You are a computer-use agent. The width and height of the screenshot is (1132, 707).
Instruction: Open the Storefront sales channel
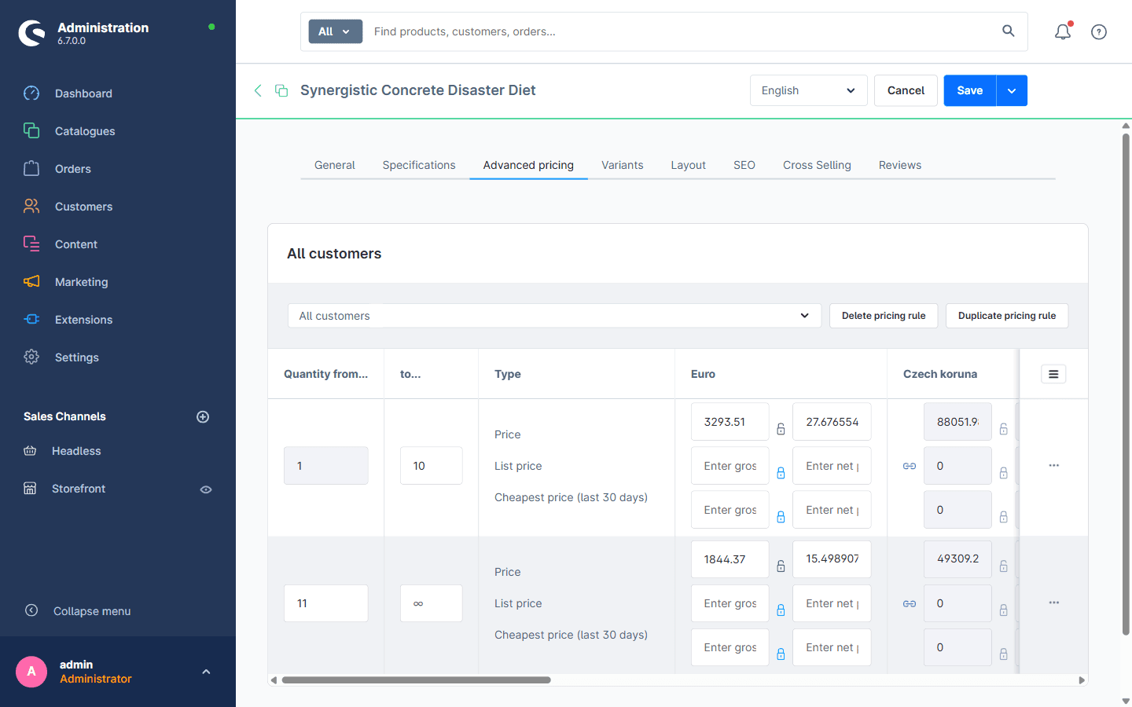(79, 489)
